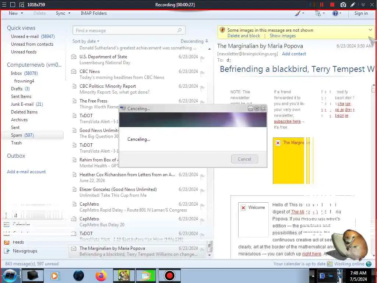The width and height of the screenshot is (377, 283).
Task: Click the search magnifier in Find a message
Action: coord(179,30)
